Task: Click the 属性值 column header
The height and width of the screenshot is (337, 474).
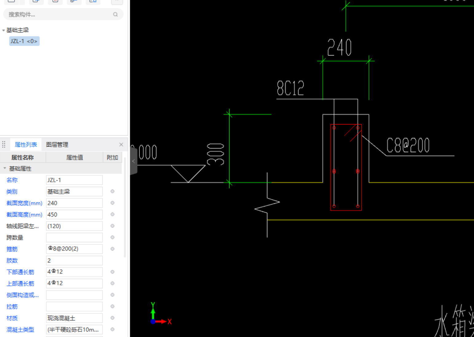Action: pos(74,157)
